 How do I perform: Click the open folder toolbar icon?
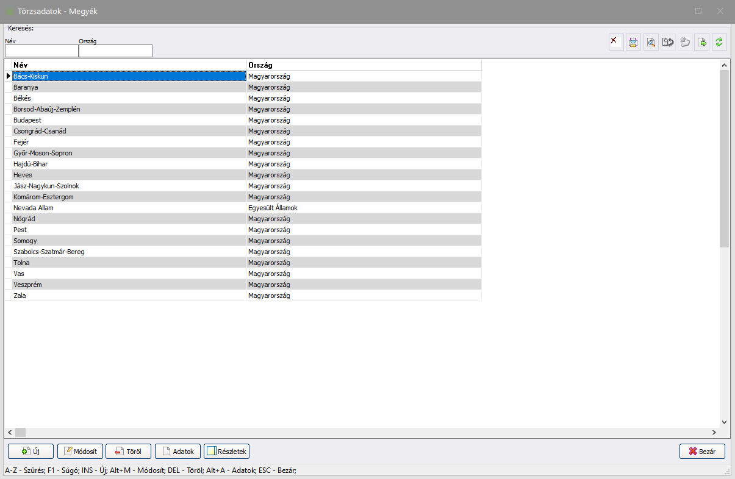685,42
